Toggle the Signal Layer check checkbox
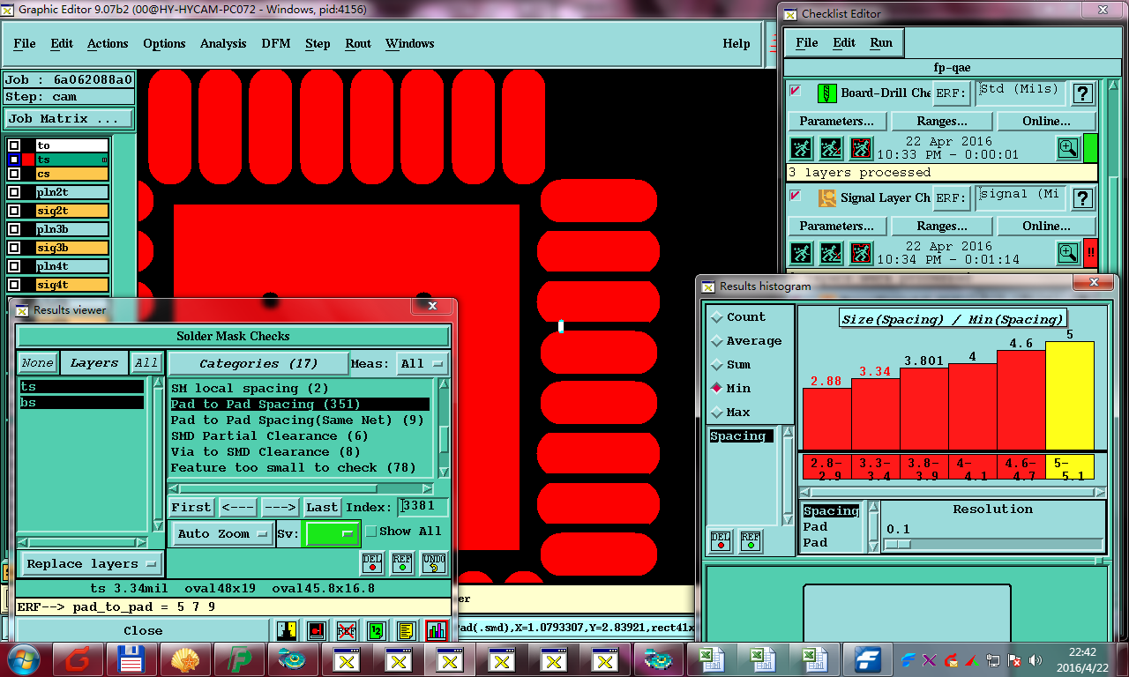 pos(795,196)
